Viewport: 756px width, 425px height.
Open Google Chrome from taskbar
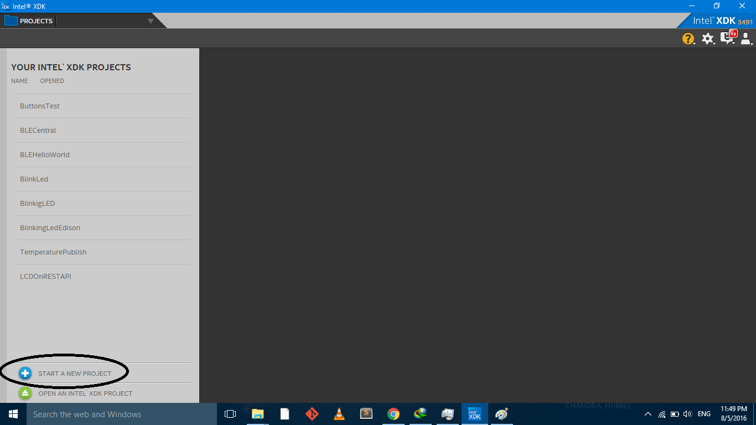pyautogui.click(x=393, y=414)
